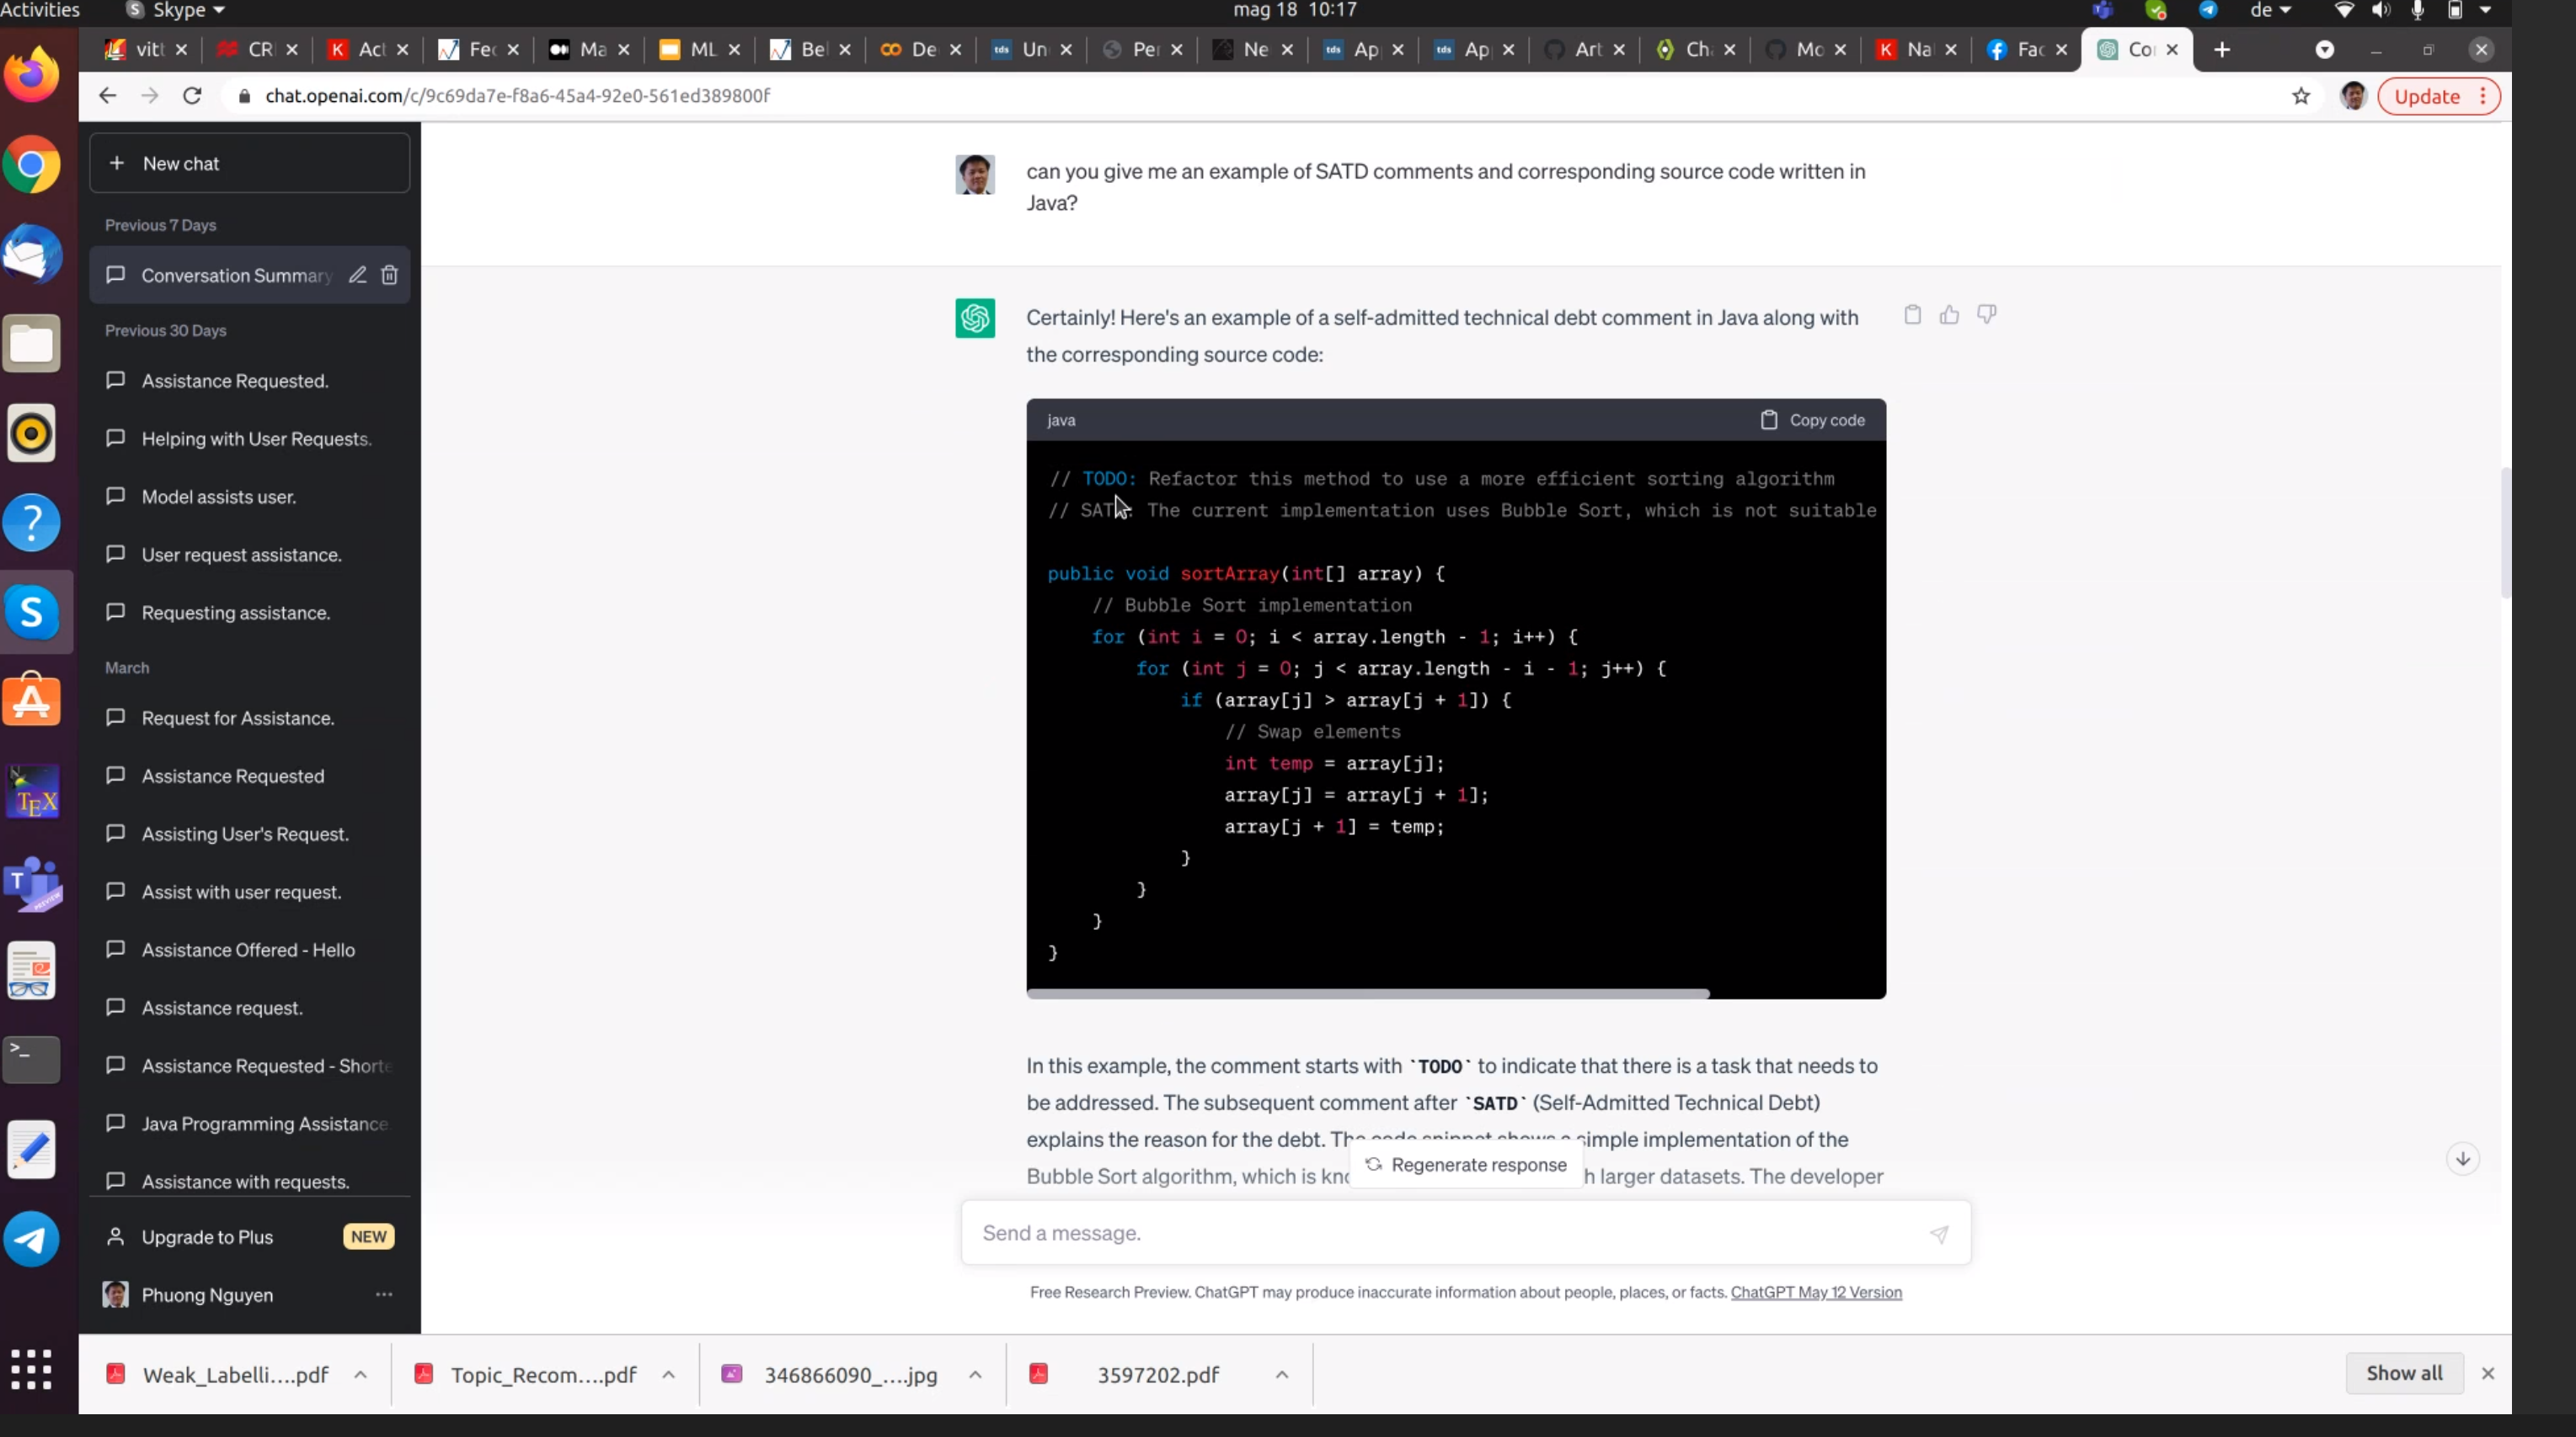
Task: Open the Helping with User Requests. chat
Action: 249,439
